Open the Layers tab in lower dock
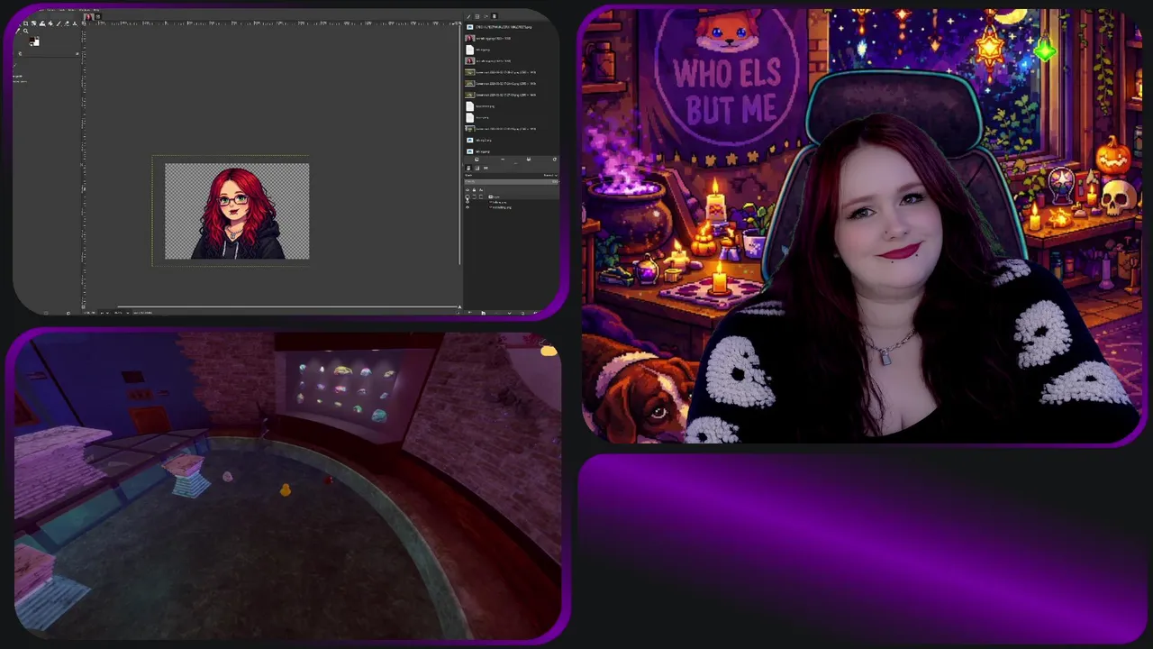The width and height of the screenshot is (1153, 649). point(468,168)
